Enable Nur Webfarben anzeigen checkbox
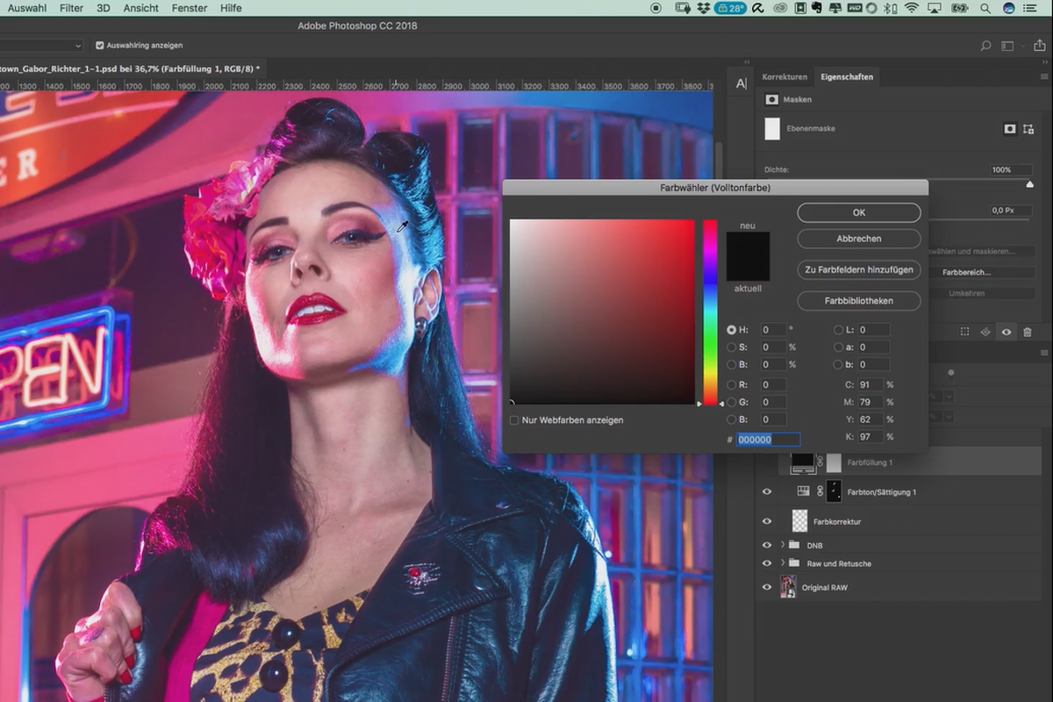The height and width of the screenshot is (702, 1053). click(x=514, y=420)
